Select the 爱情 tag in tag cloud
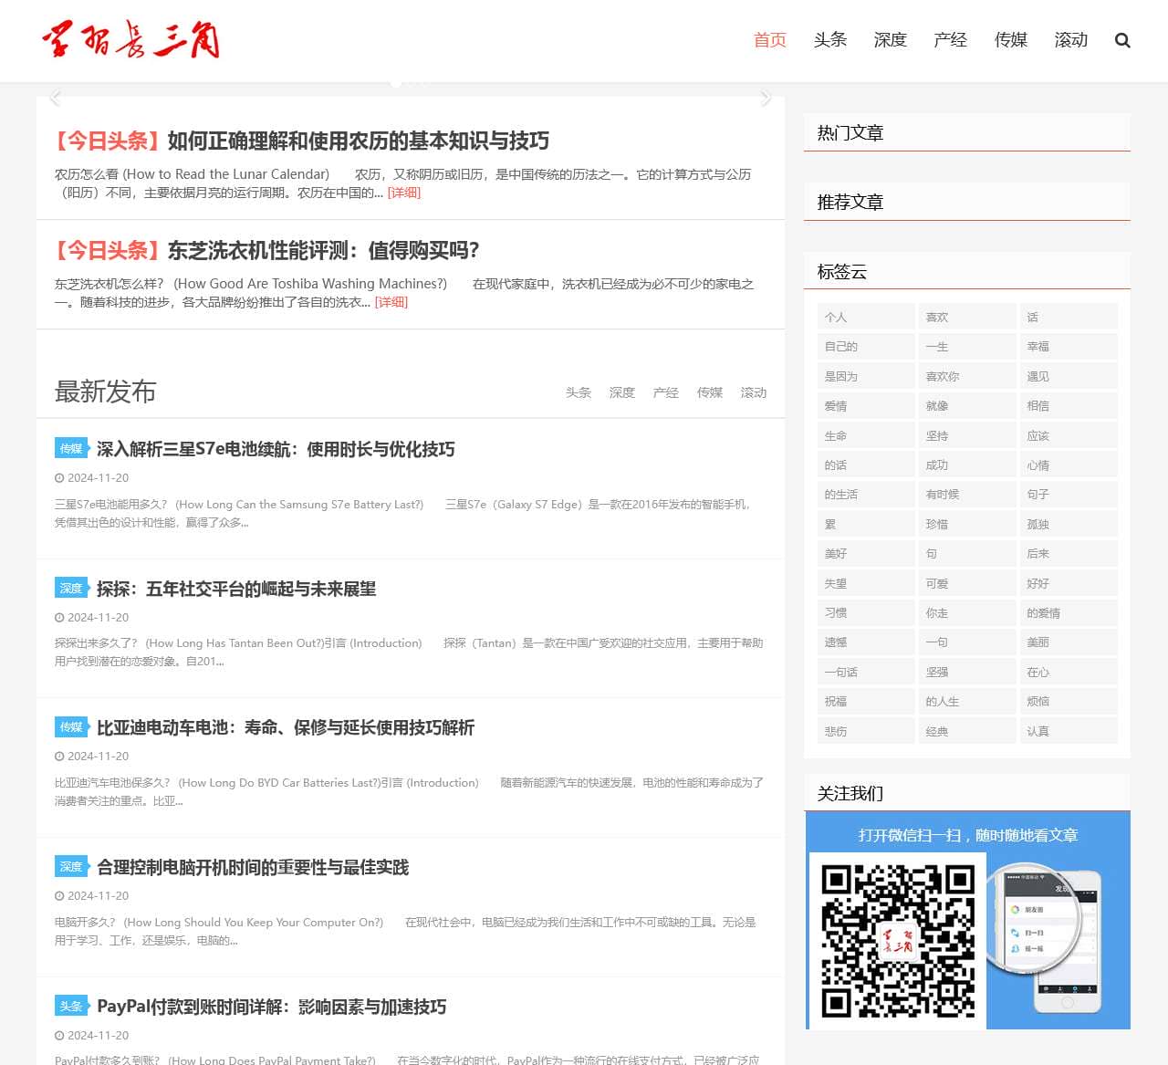 coord(866,405)
